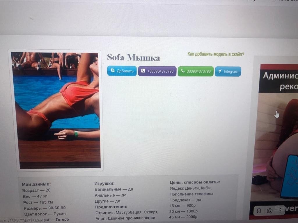Click the Предпочтения section heading

click(111, 207)
